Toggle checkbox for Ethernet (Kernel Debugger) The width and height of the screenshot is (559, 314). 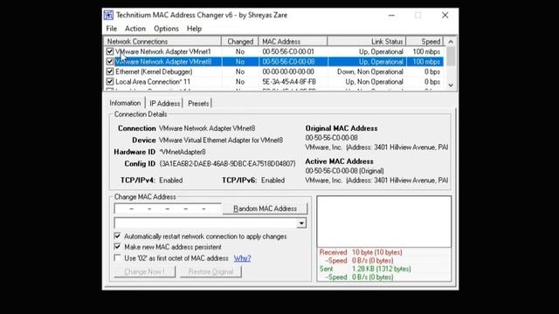[x=110, y=72]
